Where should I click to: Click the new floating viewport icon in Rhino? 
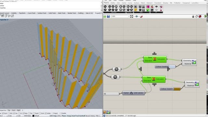6,16
